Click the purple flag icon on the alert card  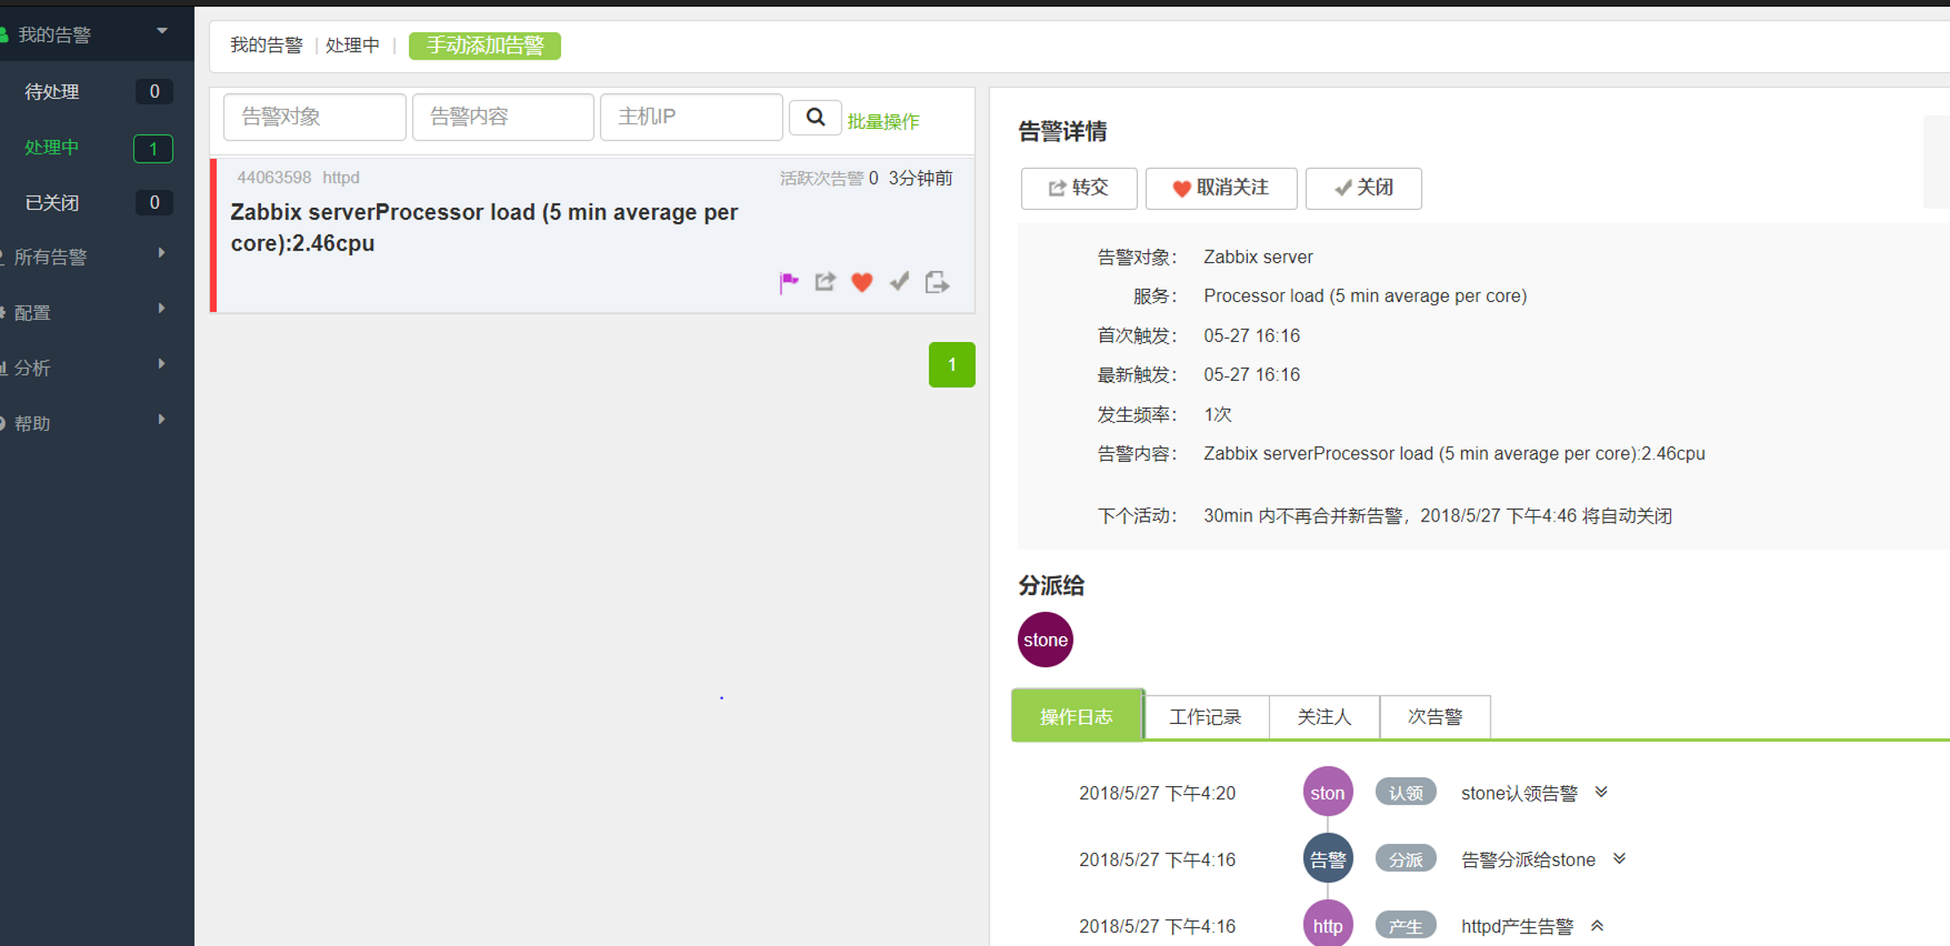tap(788, 282)
